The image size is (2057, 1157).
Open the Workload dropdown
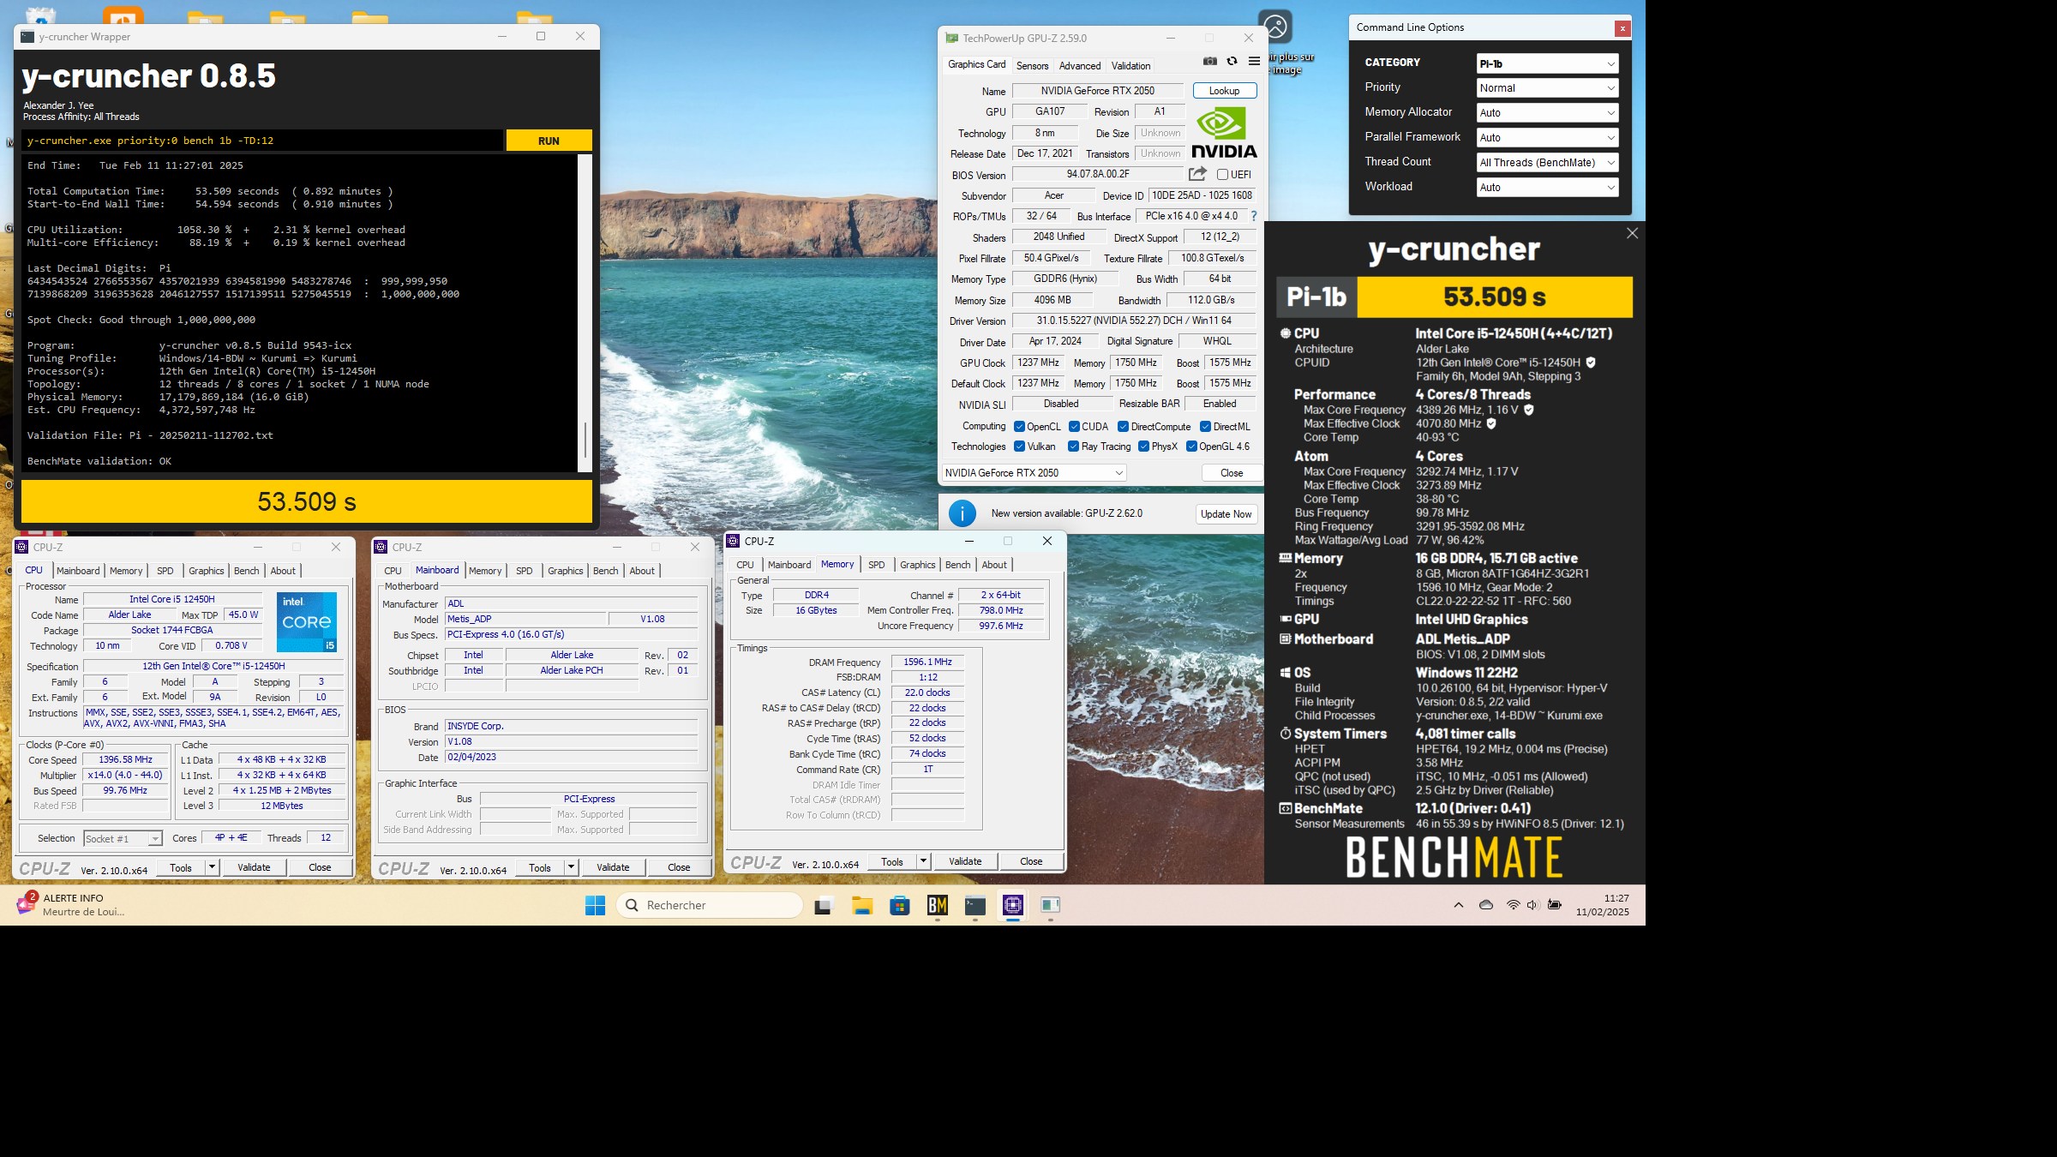[1547, 188]
